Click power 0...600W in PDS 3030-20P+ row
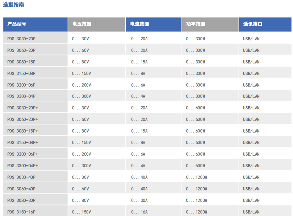Image resolution: width=293 pixels, height=216 pixels. [196, 108]
